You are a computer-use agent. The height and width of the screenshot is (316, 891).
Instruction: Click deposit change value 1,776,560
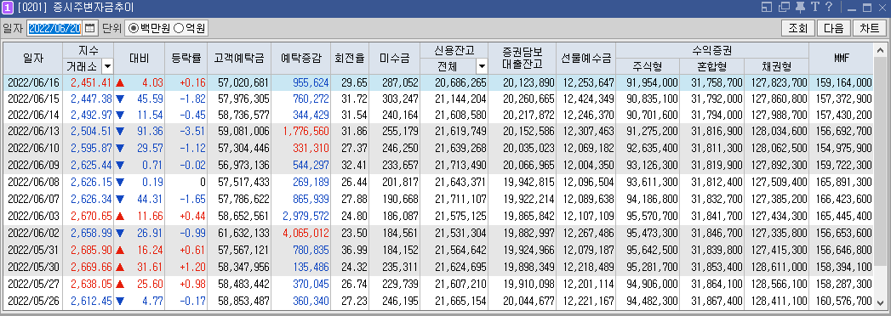coord(306,131)
